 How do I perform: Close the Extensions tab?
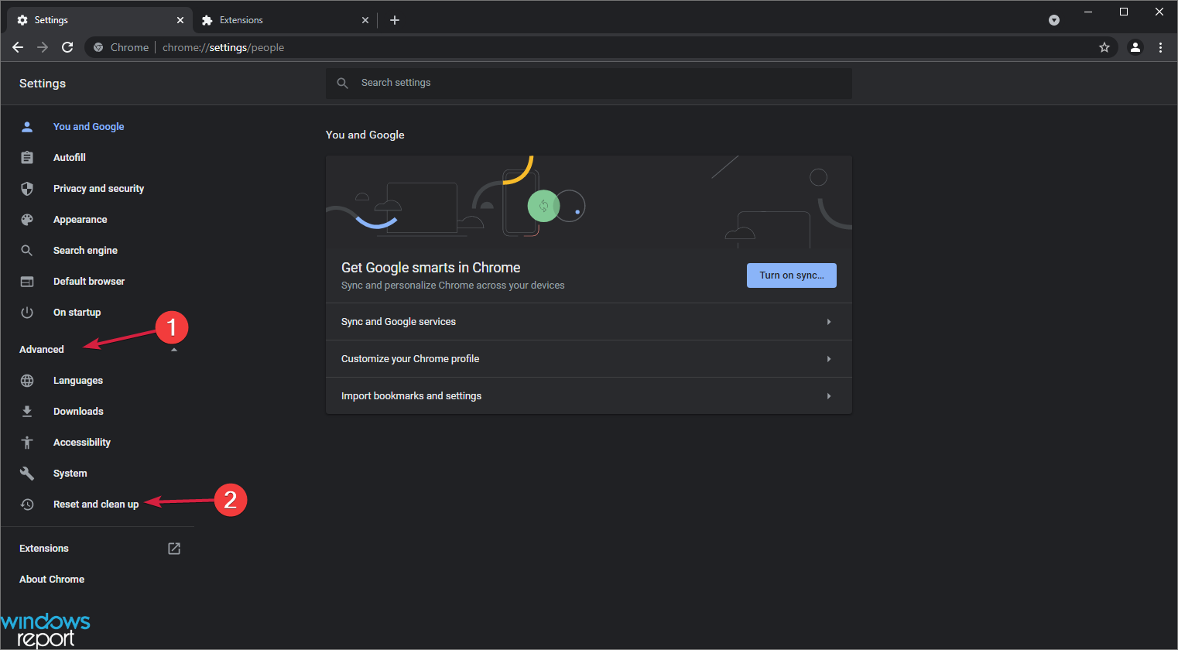pos(365,20)
